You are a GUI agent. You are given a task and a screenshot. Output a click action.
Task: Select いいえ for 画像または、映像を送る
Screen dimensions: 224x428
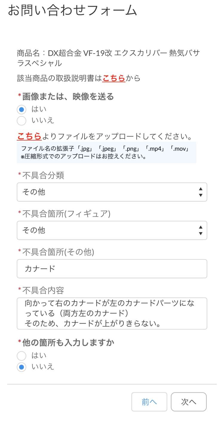22,121
